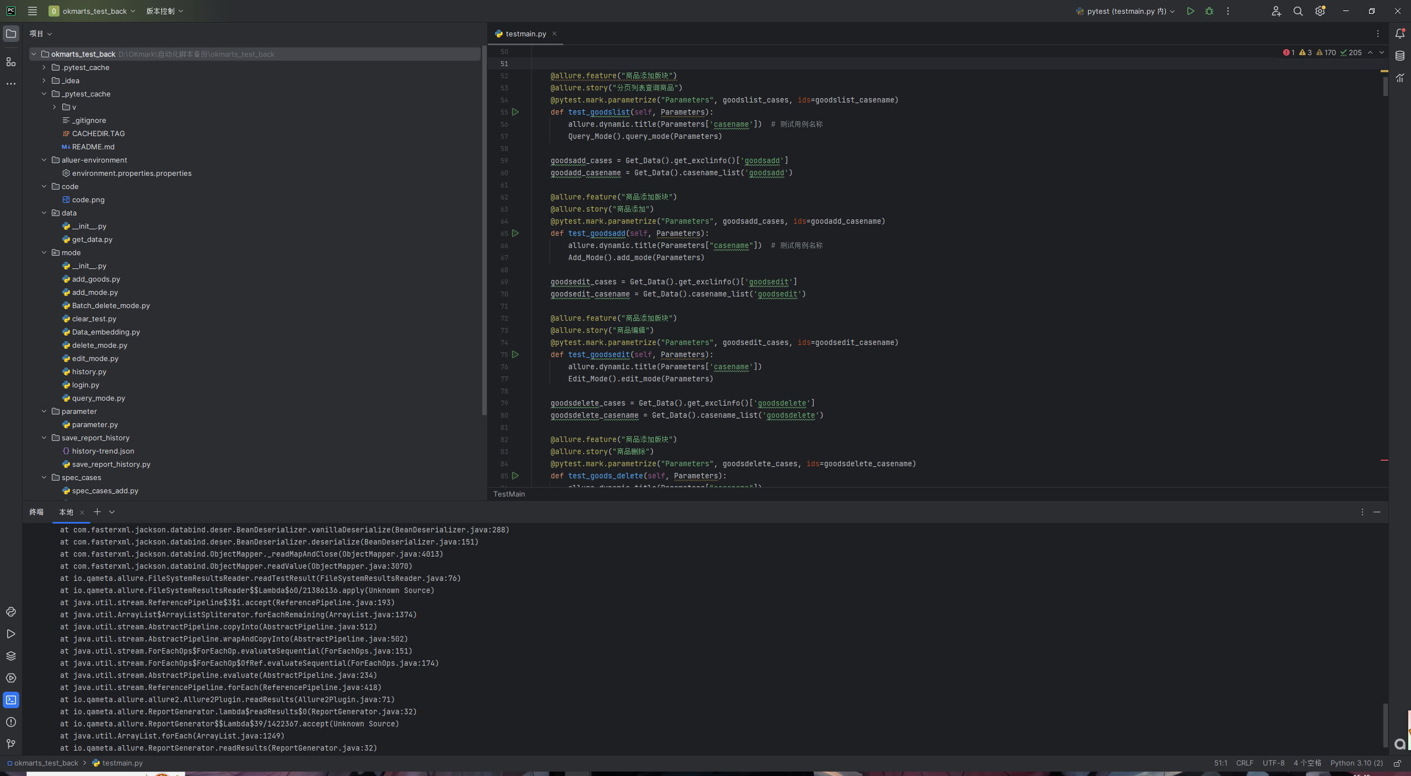Image resolution: width=1411 pixels, height=776 pixels.
Task: Change line separator CRLF
Action: coord(1245,763)
